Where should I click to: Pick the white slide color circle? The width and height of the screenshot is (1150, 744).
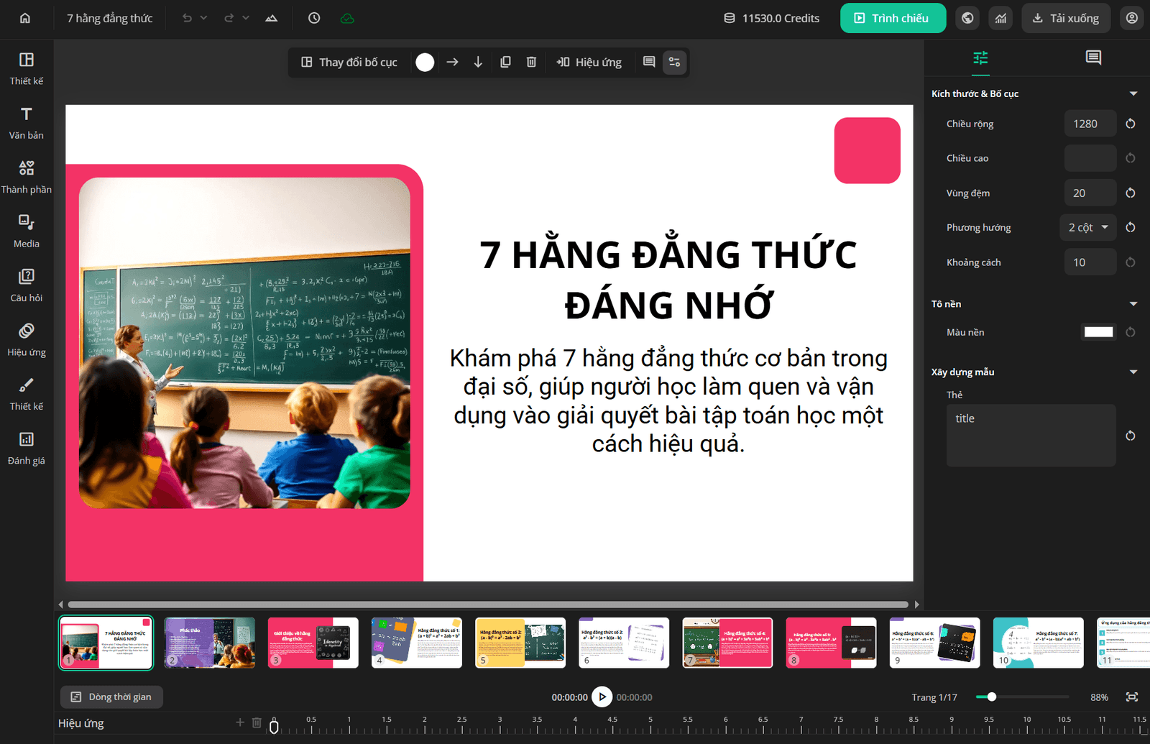[425, 63]
